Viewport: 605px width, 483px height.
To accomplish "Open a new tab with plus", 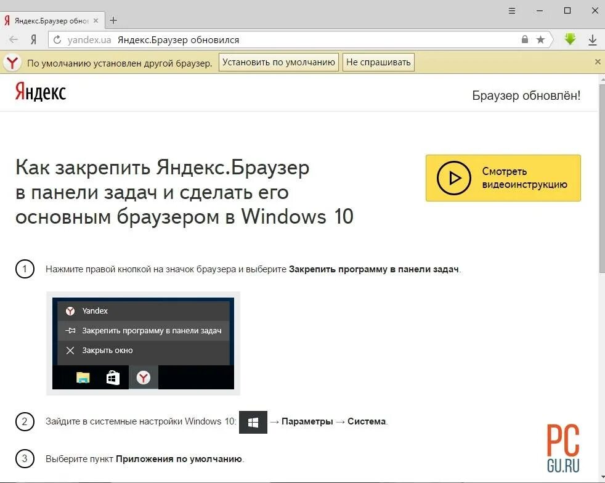I will (x=113, y=20).
